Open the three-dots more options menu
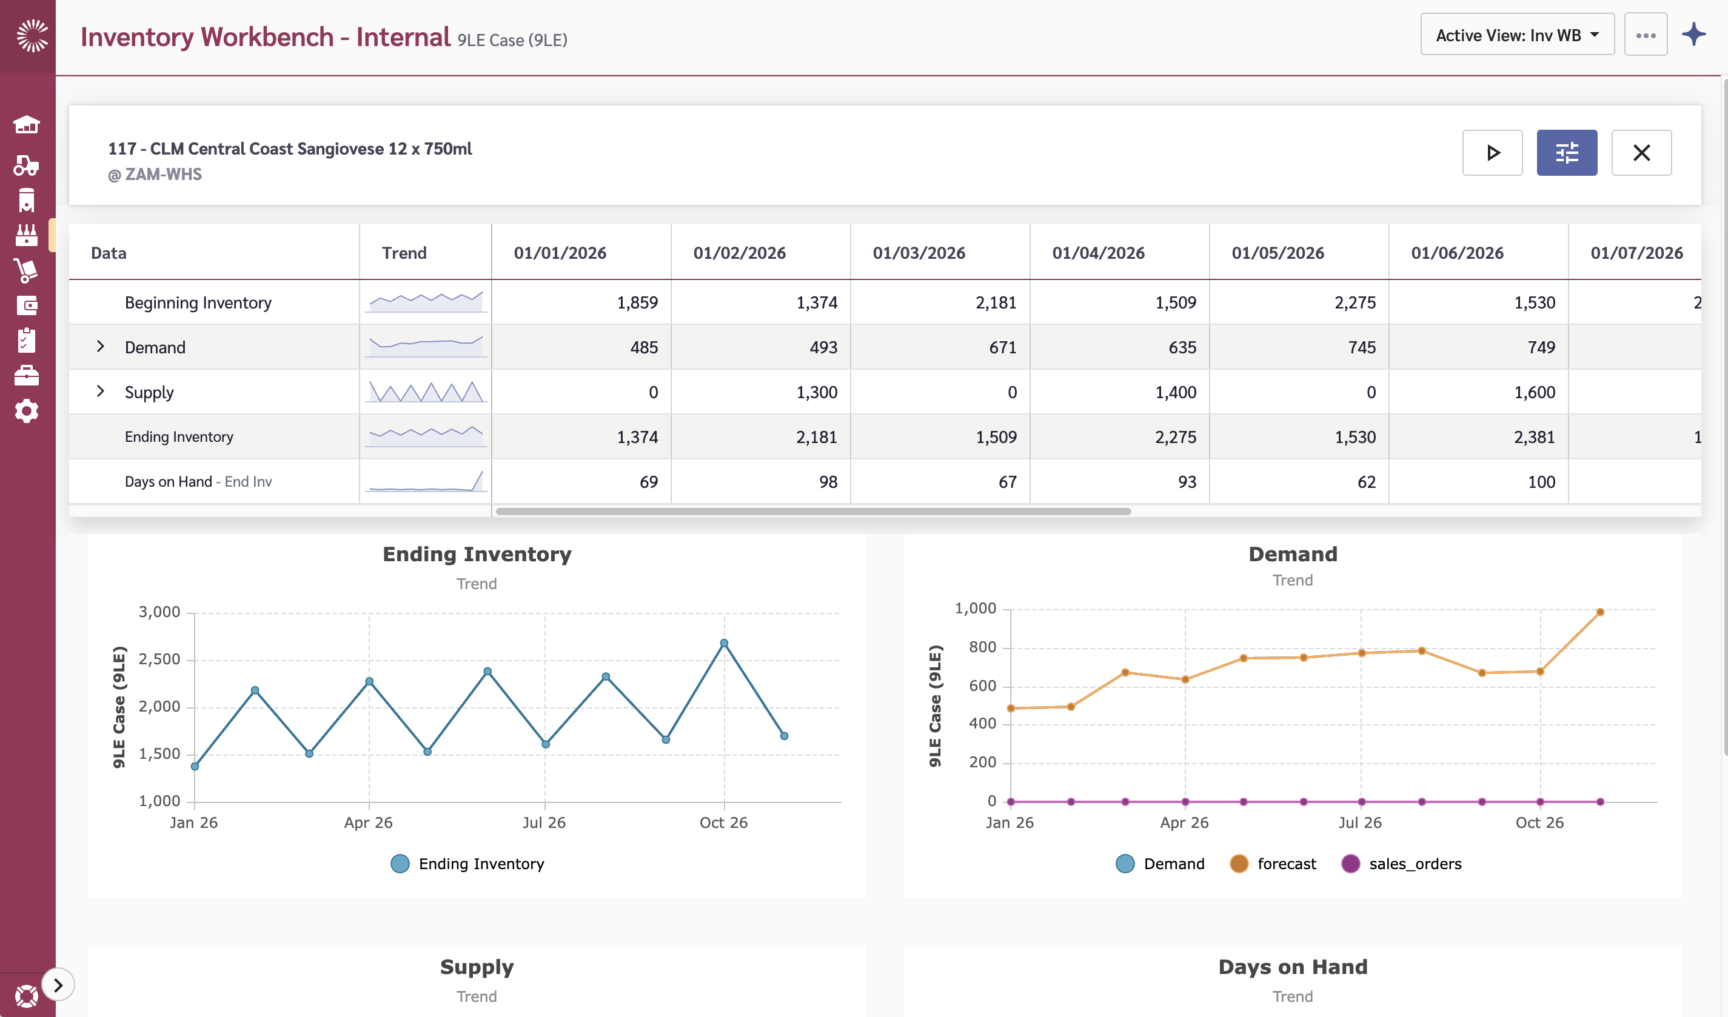 1645,35
